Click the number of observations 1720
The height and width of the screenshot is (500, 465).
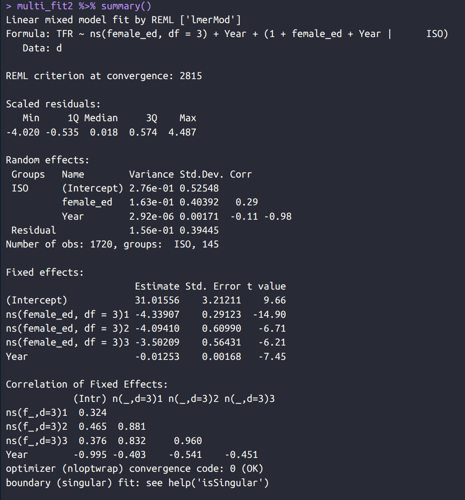pos(101,245)
